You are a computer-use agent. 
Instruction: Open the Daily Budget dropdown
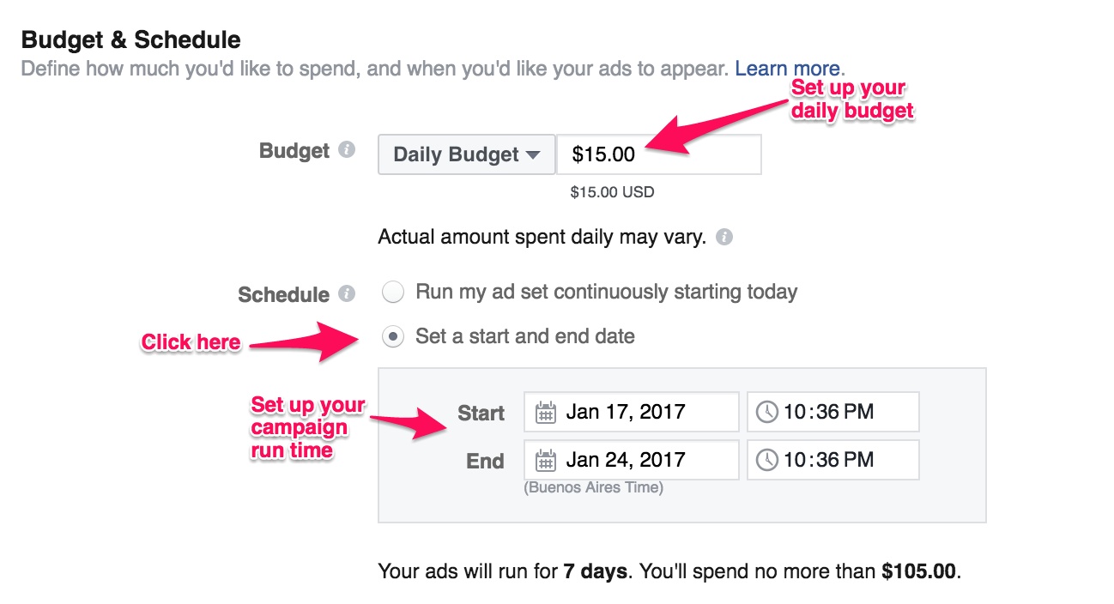[x=467, y=155]
